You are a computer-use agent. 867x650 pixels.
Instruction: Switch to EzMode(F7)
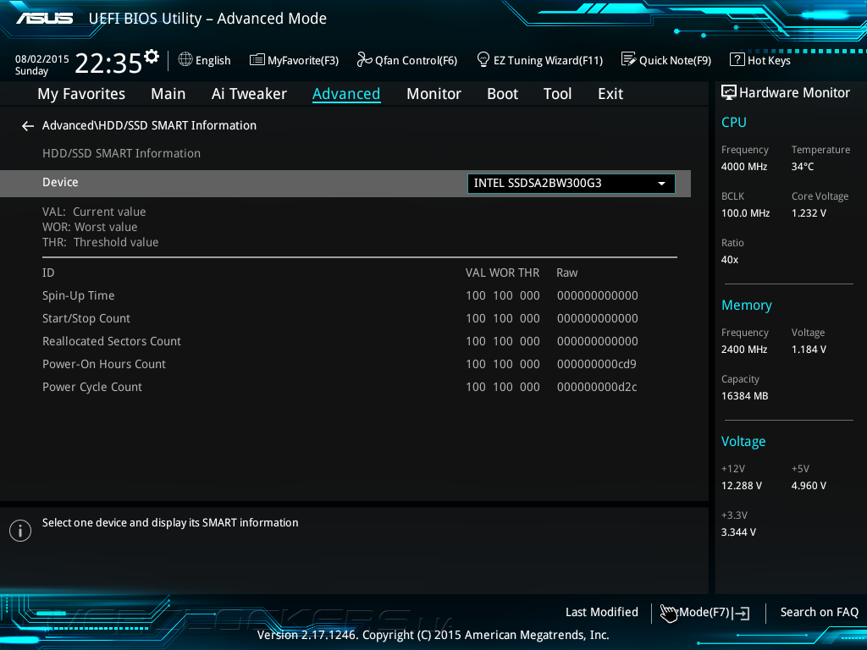pos(704,612)
